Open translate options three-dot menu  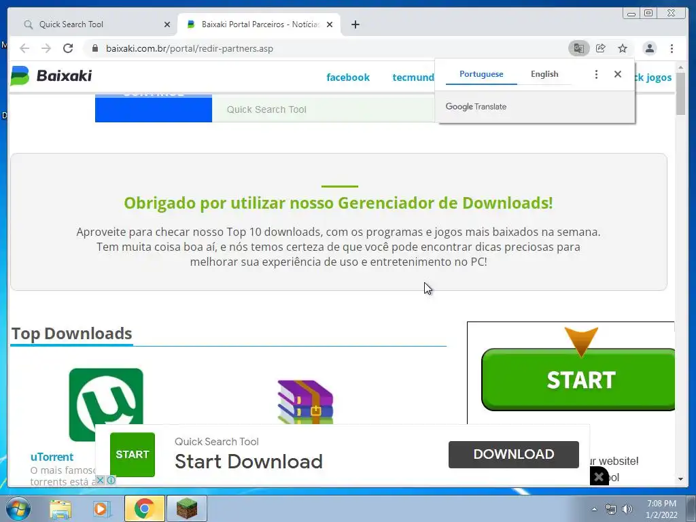pos(596,74)
